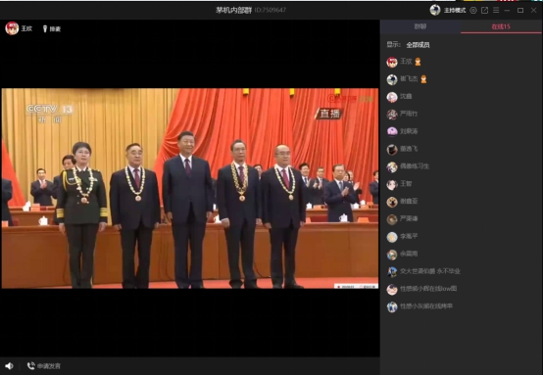The height and width of the screenshot is (375, 543).
Task: Select the 在线15 tab
Action: click(x=501, y=26)
